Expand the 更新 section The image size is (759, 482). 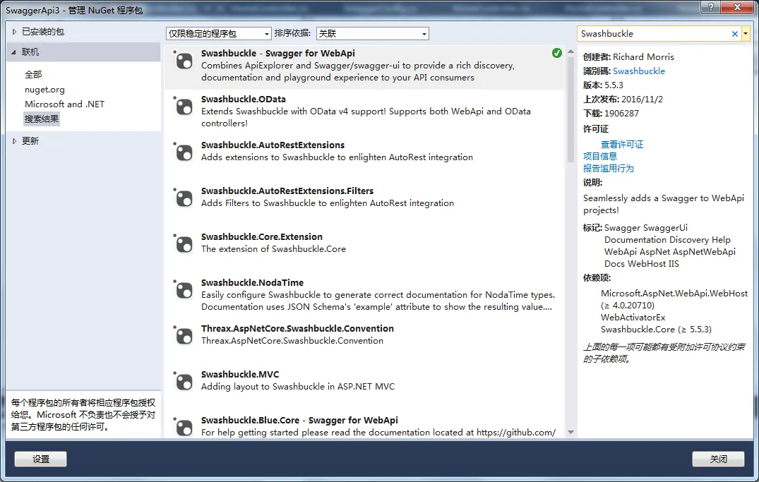14,141
